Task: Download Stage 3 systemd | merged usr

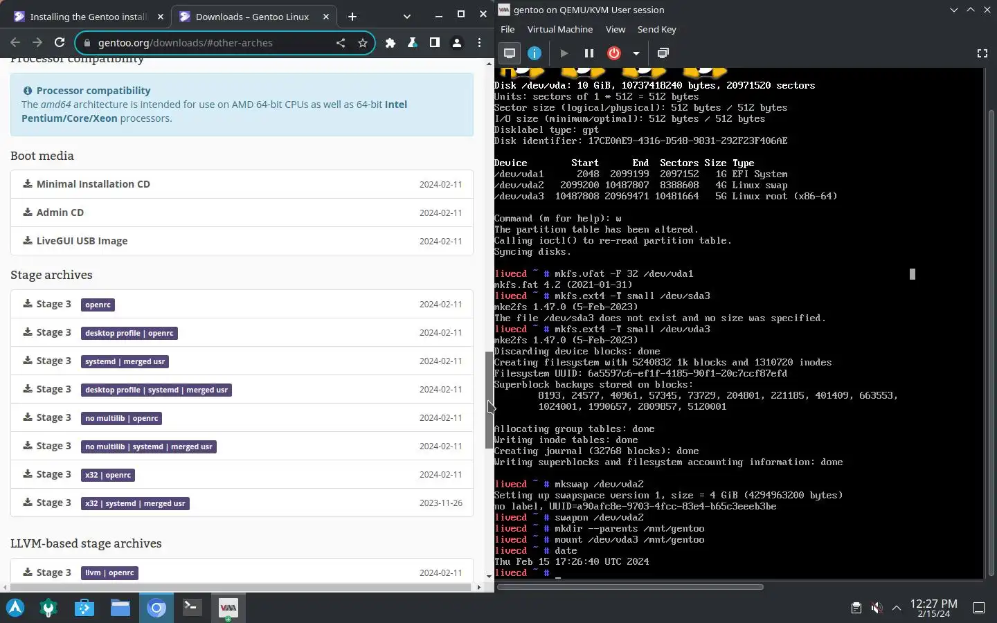Action: (x=242, y=361)
